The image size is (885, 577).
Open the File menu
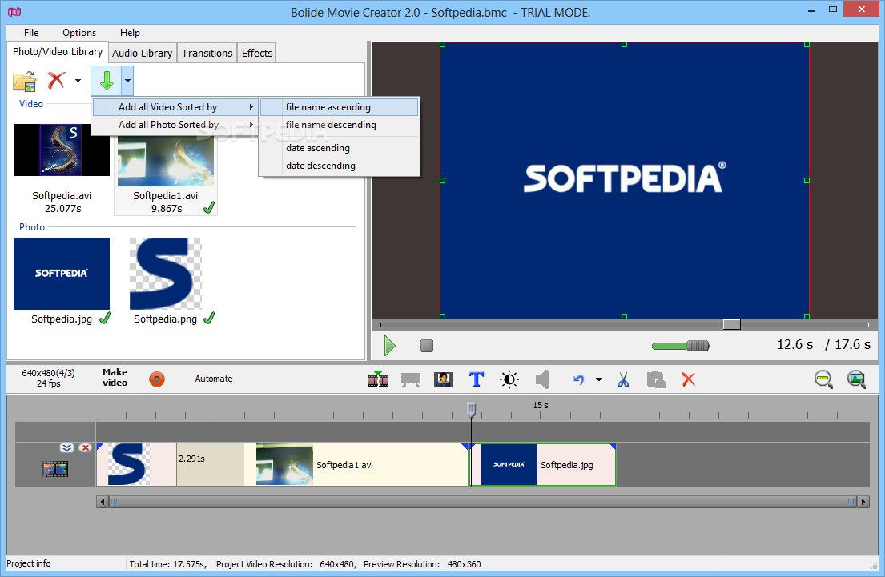pos(31,33)
